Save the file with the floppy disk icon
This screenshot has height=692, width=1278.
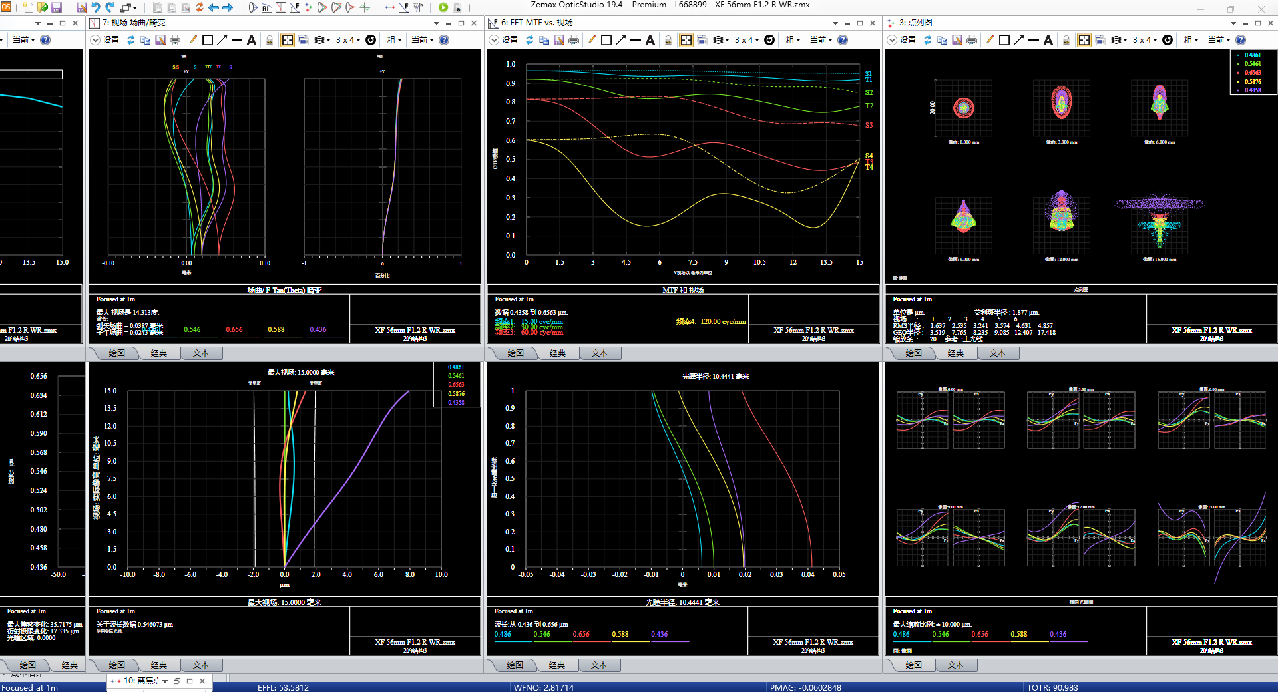click(x=57, y=7)
